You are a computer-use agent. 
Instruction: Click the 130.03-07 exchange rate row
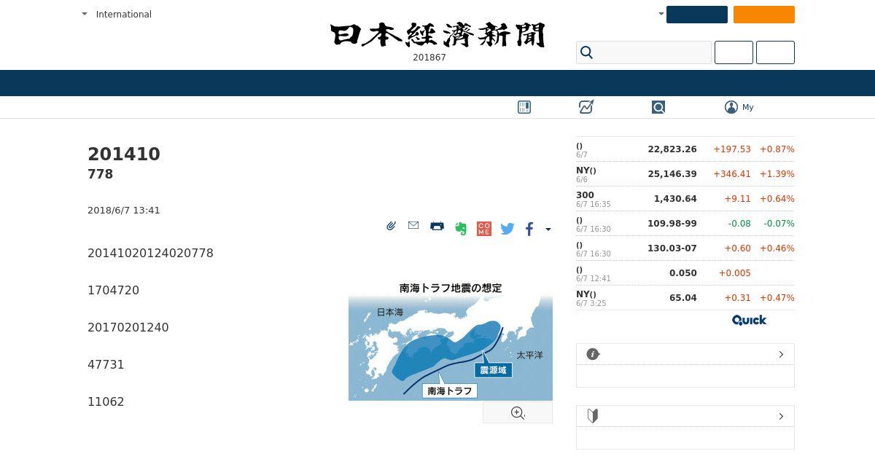(x=685, y=248)
